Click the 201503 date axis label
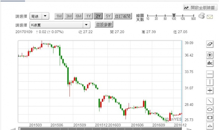The image size is (219, 130). click(x=35, y=125)
